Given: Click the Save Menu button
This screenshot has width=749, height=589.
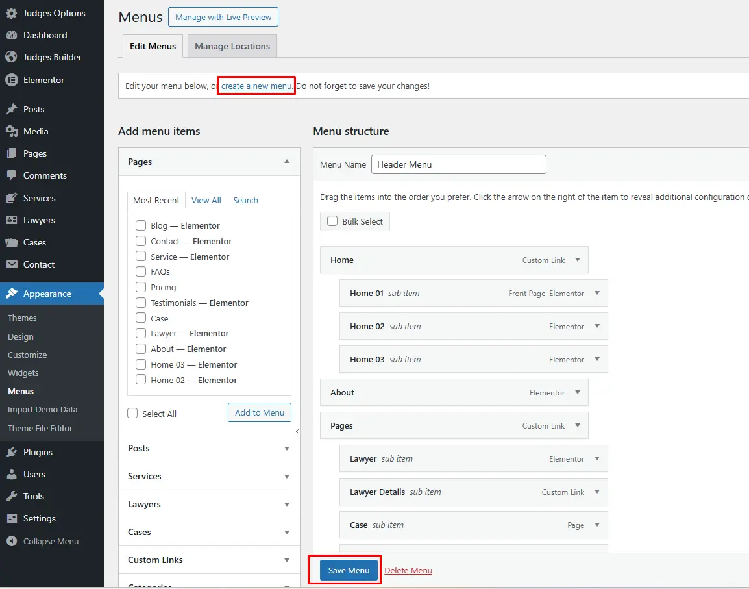Looking at the screenshot, I should pyautogui.click(x=349, y=570).
